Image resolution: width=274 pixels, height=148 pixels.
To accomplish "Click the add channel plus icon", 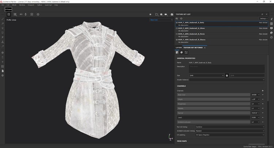I will (263, 90).
